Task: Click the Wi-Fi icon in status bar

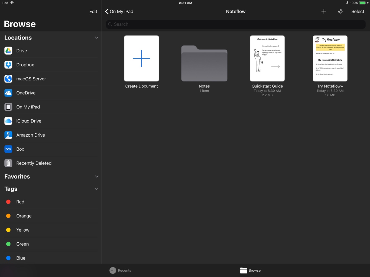Action: (12, 3)
